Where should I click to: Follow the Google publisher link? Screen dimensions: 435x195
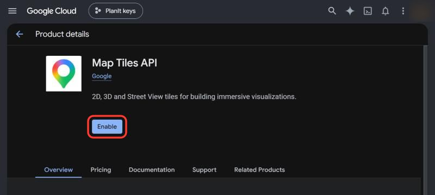tap(102, 76)
